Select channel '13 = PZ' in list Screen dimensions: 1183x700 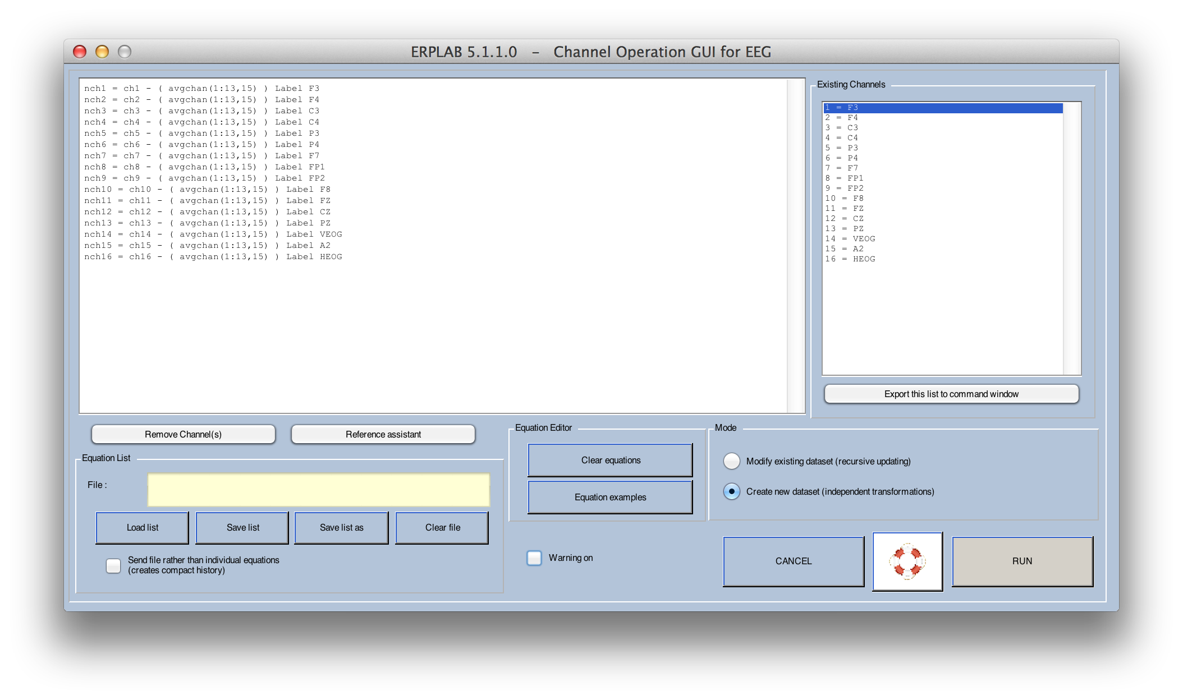[x=943, y=229]
